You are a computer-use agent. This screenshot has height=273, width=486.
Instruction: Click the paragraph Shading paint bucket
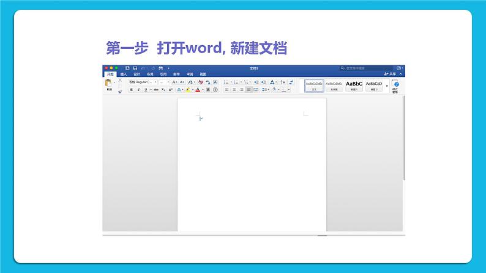coord(274,89)
